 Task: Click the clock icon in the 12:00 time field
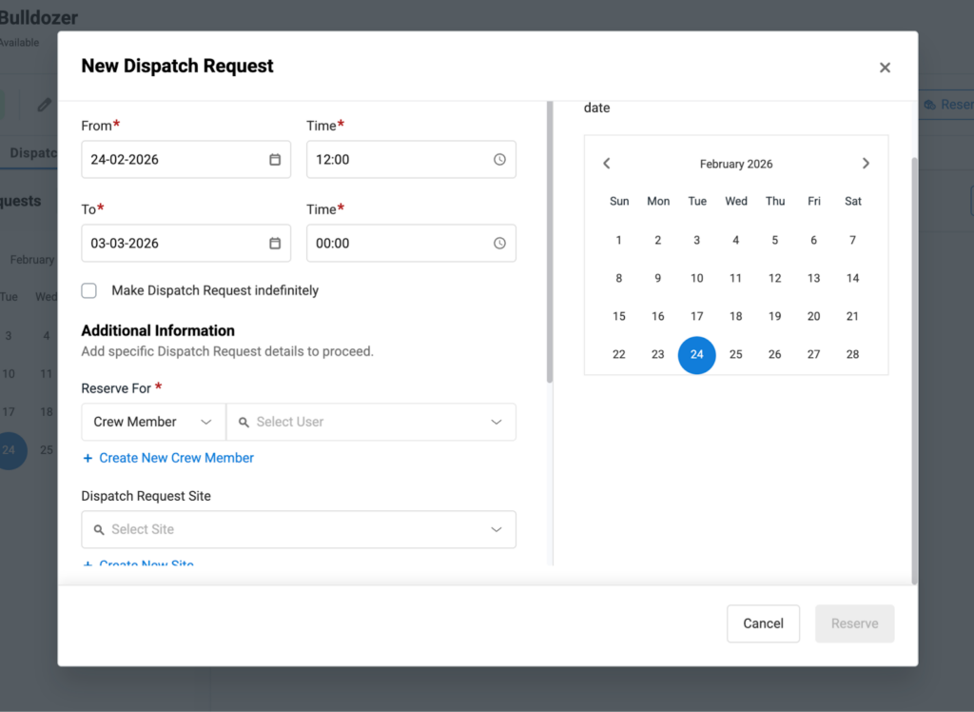tap(499, 160)
